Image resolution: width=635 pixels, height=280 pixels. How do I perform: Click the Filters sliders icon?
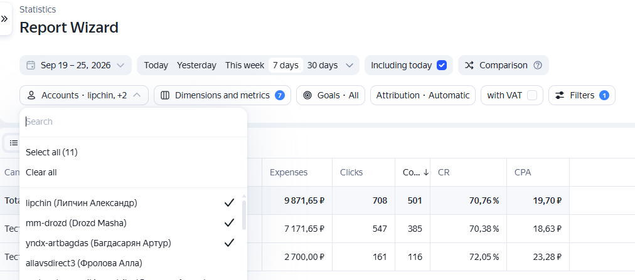(560, 95)
